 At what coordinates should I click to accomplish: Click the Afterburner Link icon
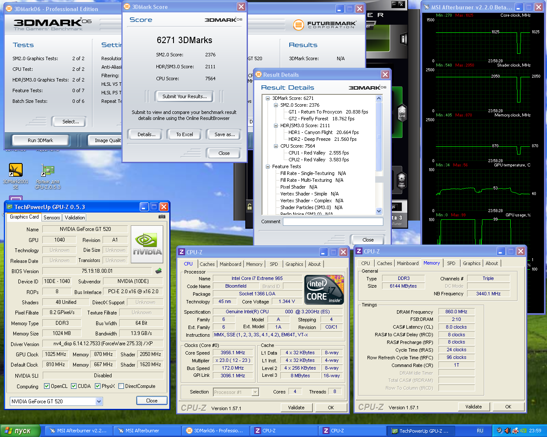pyautogui.click(x=402, y=112)
